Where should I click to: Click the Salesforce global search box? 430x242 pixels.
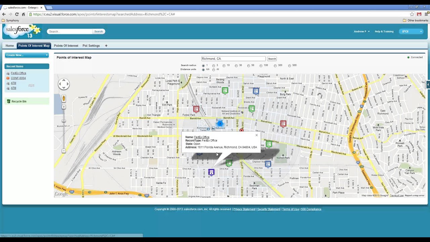(x=70, y=31)
